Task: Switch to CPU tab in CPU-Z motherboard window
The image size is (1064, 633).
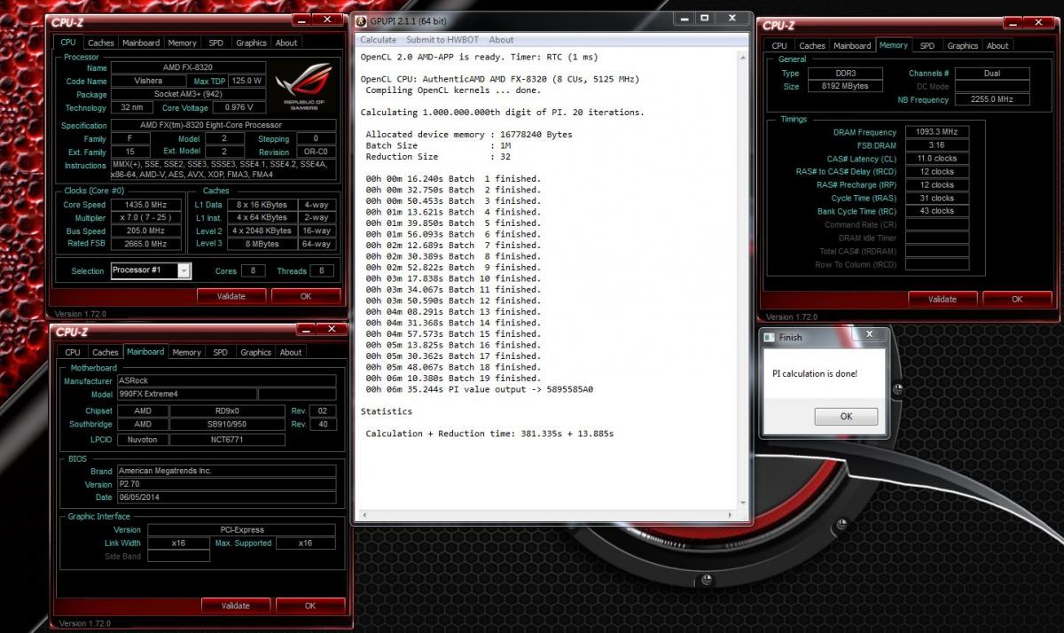Action: [x=73, y=352]
